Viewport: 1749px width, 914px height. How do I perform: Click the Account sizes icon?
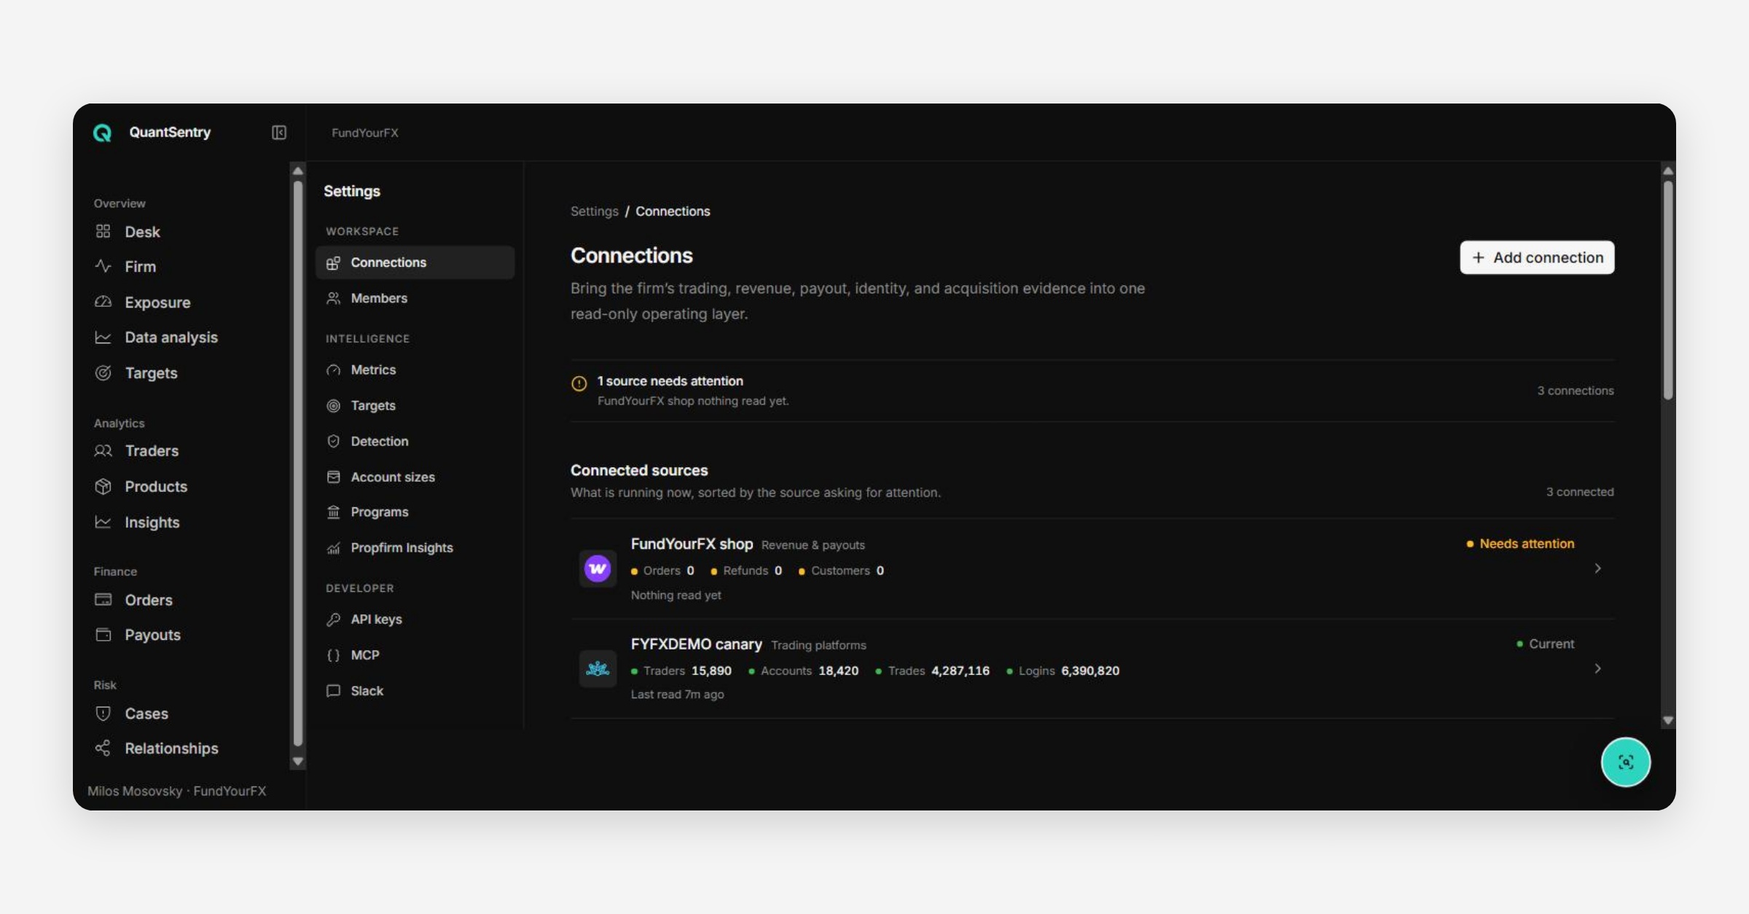click(x=333, y=477)
